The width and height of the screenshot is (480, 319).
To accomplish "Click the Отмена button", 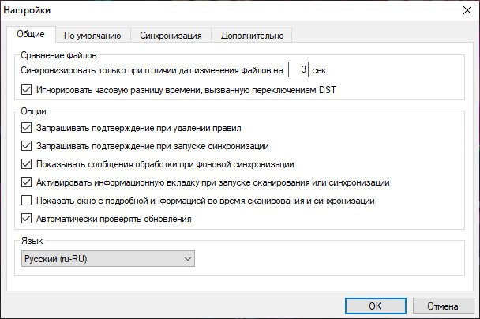I will click(443, 306).
